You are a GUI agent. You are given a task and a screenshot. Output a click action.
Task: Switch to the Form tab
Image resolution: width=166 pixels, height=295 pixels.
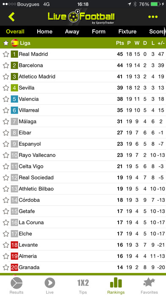99,31
